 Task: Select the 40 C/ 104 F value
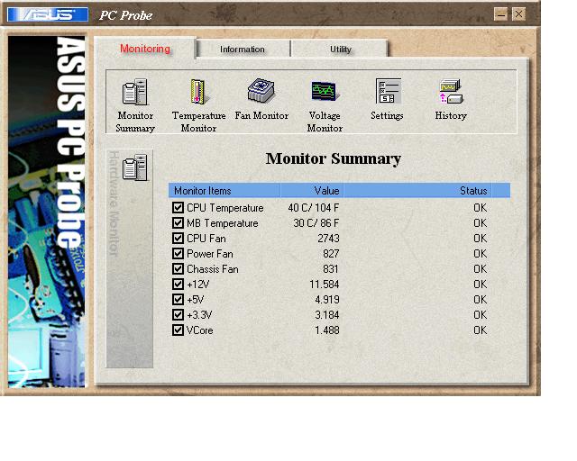click(x=313, y=208)
